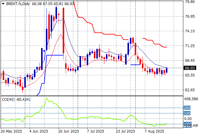Select the current price label 66.93
This screenshot has width=198, height=135.
189,68
